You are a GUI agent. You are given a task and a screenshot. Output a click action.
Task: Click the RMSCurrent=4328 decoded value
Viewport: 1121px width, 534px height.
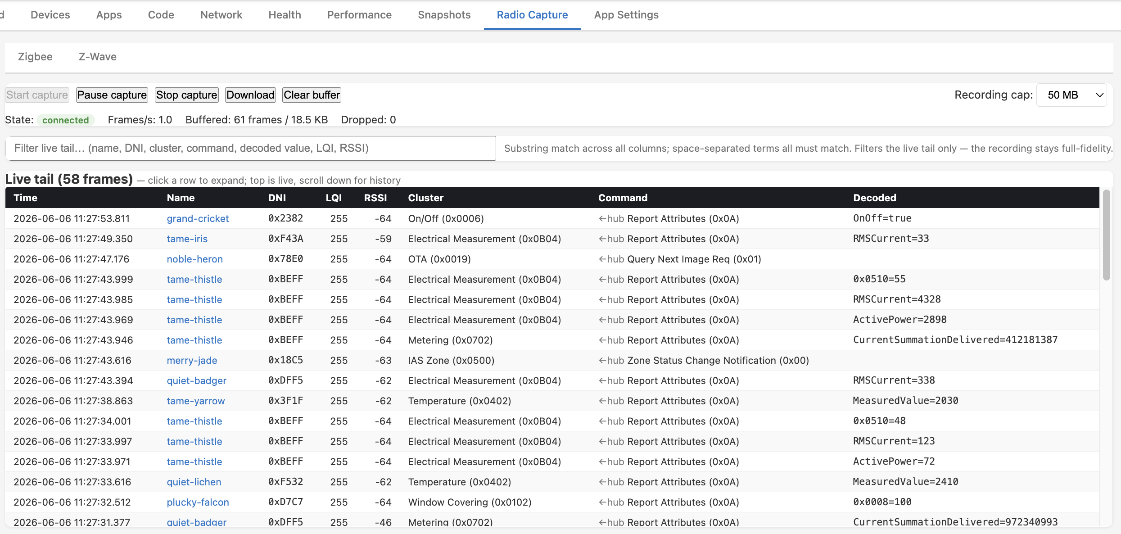(896, 299)
